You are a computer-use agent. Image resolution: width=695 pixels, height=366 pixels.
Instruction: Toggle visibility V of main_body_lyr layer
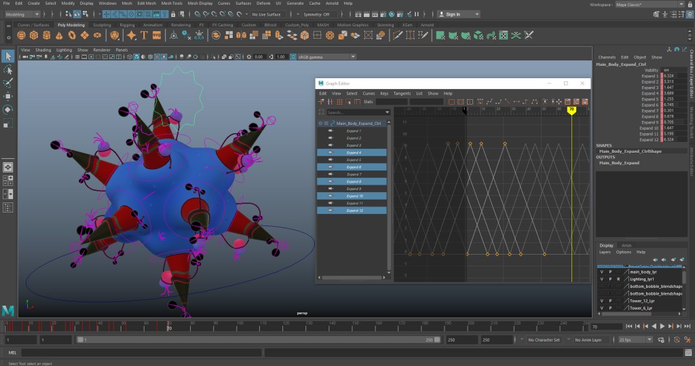pos(601,272)
